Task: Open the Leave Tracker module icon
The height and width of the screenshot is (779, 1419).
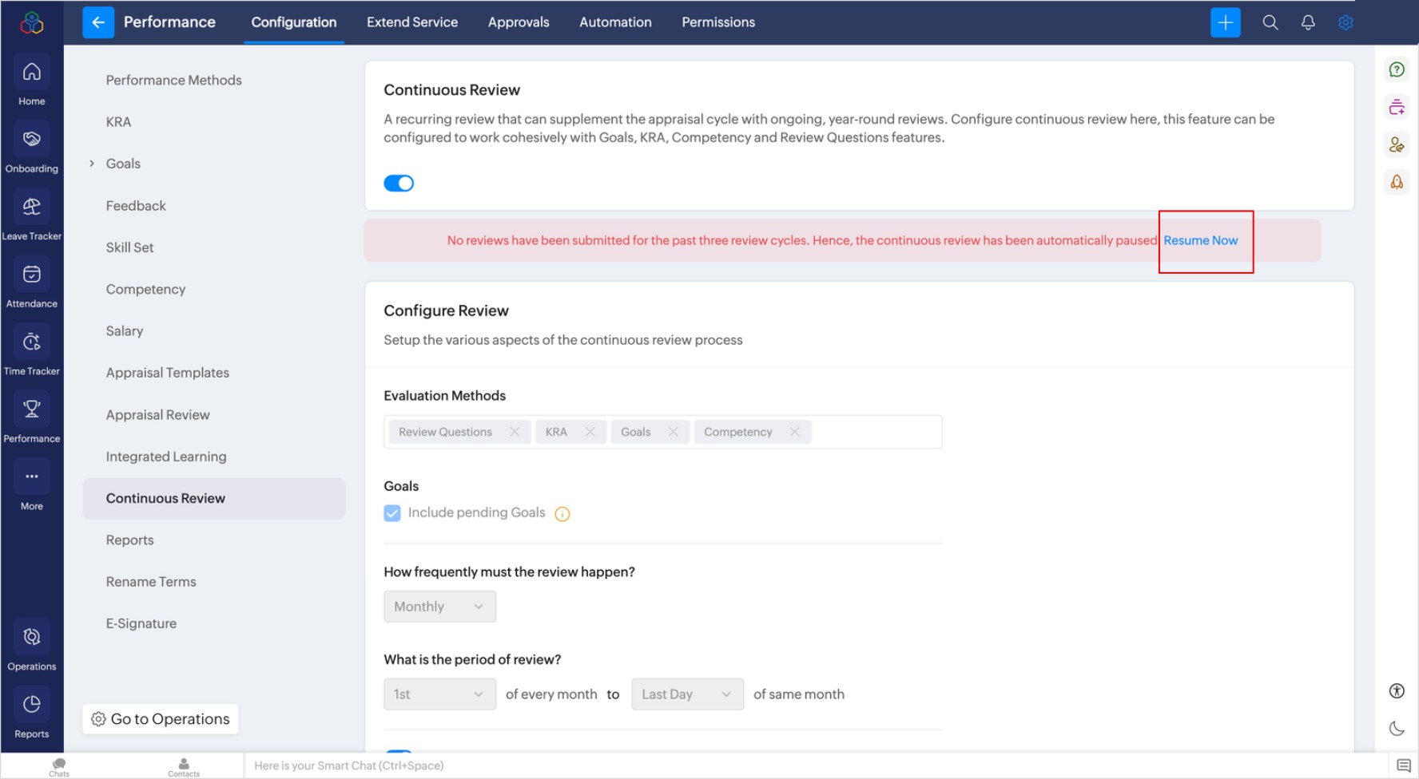Action: [31, 208]
